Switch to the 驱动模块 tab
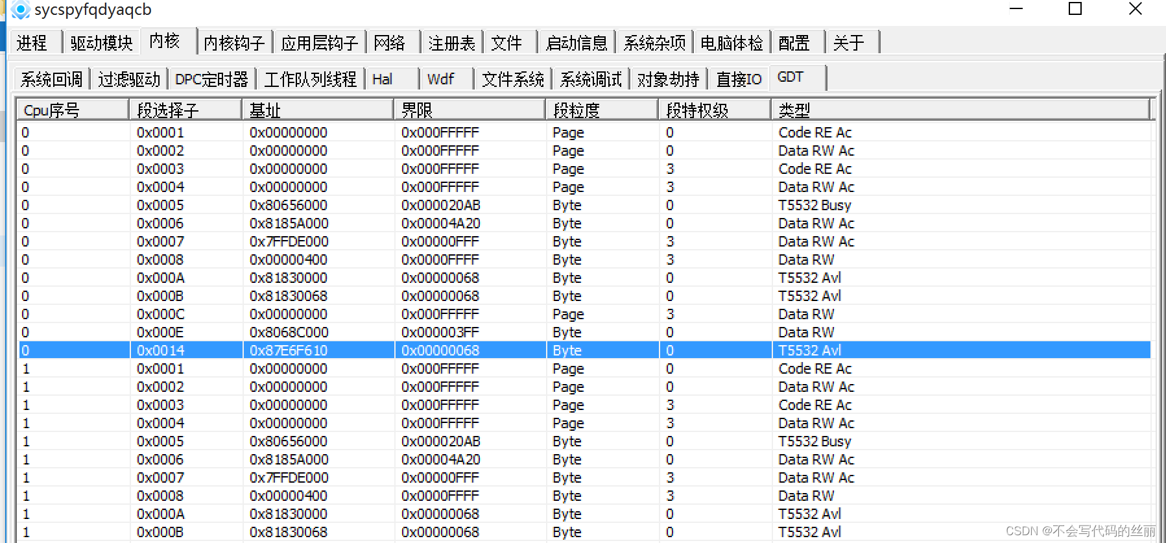 (101, 43)
